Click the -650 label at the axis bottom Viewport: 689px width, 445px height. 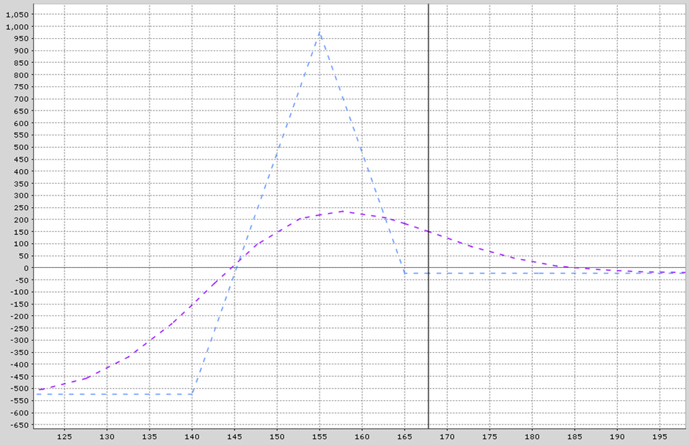[20, 425]
